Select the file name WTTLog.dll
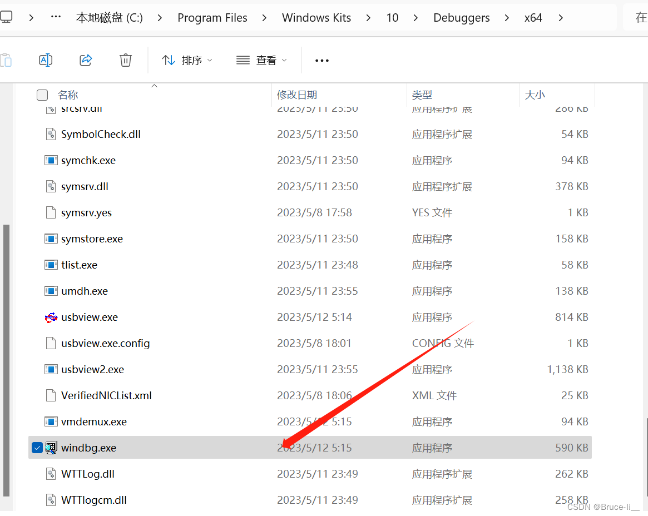The width and height of the screenshot is (648, 516). click(x=88, y=474)
